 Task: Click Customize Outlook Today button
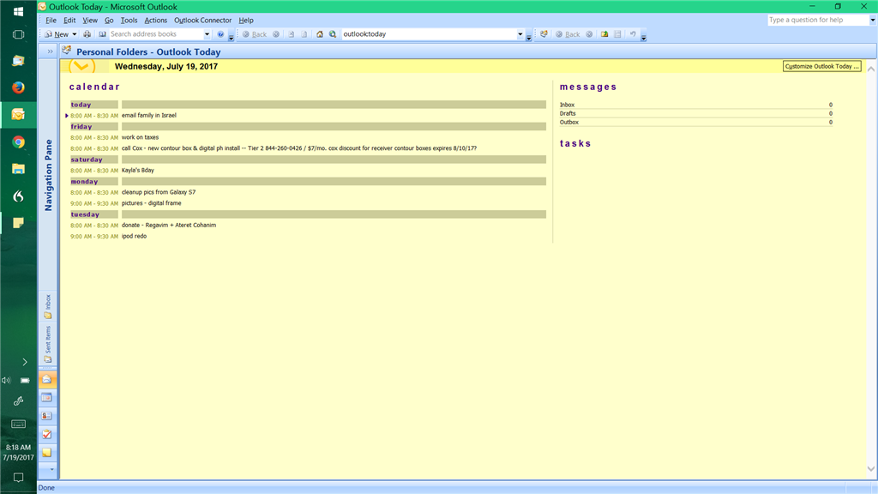click(821, 66)
